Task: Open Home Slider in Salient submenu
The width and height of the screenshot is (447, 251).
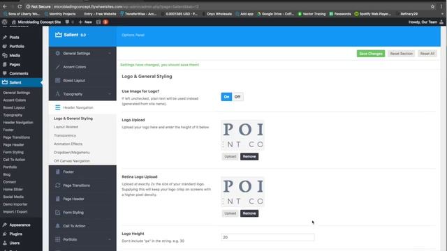Action: click(13, 189)
